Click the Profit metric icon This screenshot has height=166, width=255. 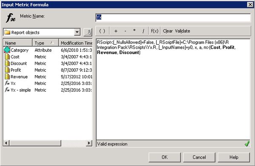point(7,70)
